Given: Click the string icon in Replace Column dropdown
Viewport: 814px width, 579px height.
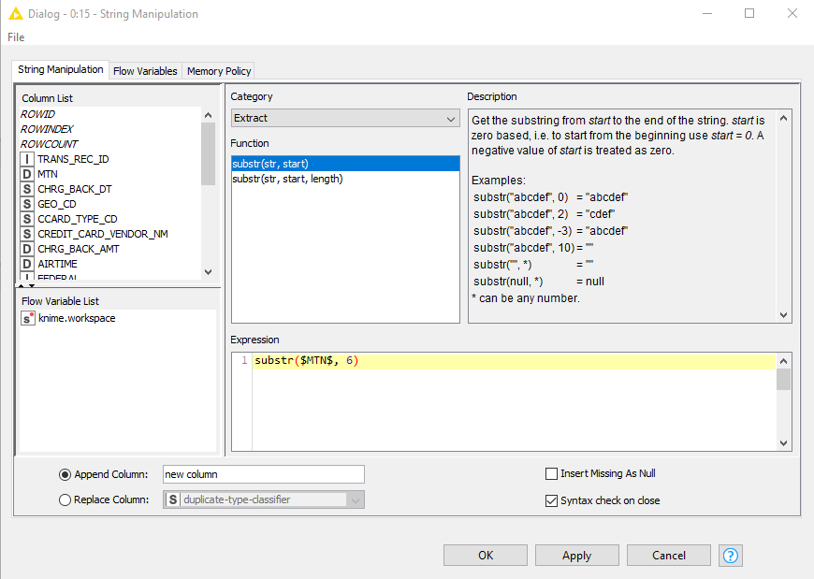Looking at the screenshot, I should (x=173, y=499).
